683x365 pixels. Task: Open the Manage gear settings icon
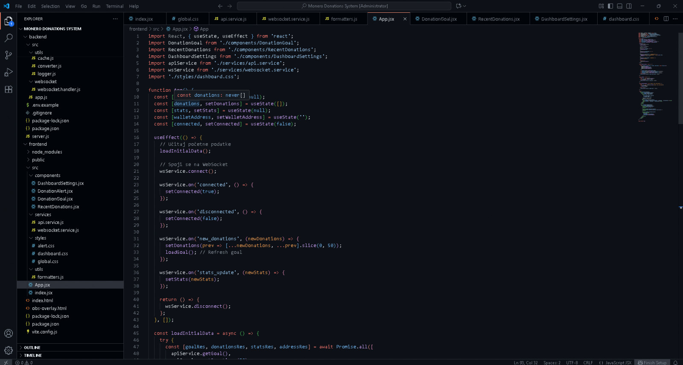[x=9, y=351]
